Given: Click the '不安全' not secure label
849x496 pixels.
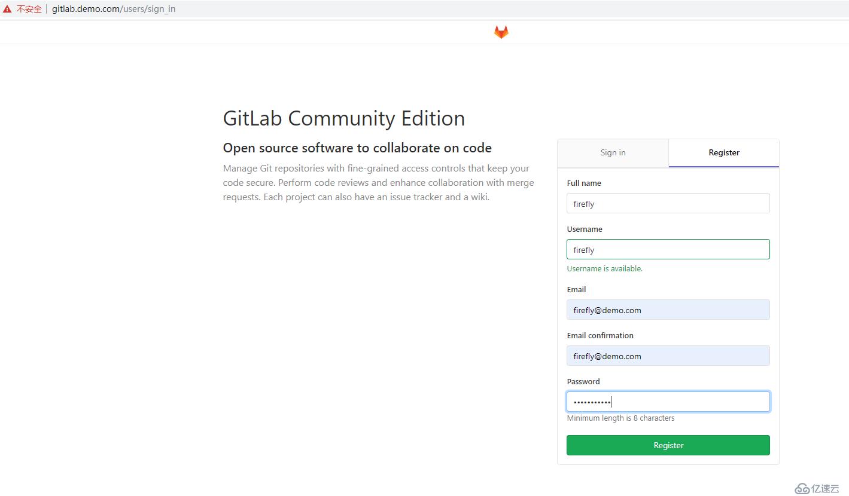Looking at the screenshot, I should coord(29,9).
